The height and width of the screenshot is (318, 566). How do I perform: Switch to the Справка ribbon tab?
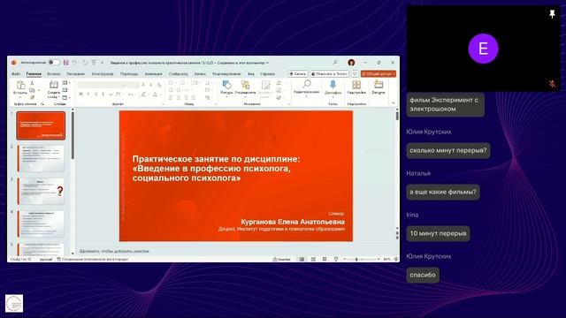[267, 73]
